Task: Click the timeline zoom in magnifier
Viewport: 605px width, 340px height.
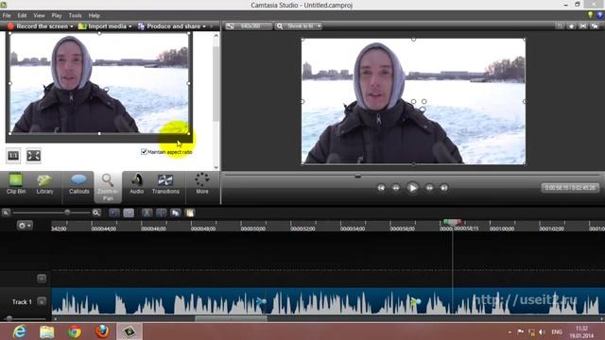Action: click(x=96, y=212)
